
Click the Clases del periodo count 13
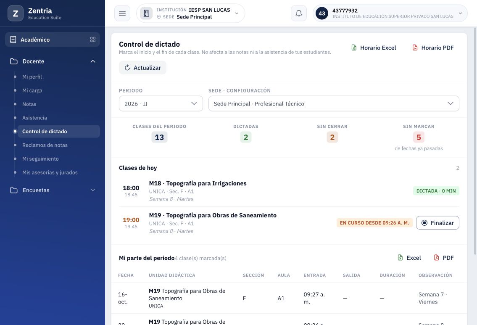click(x=159, y=137)
